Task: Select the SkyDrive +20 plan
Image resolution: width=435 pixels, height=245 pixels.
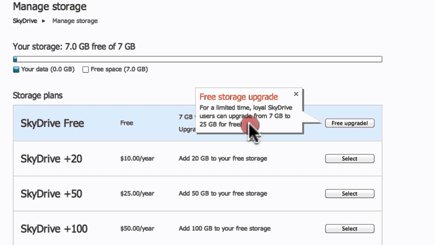Action: [350, 159]
